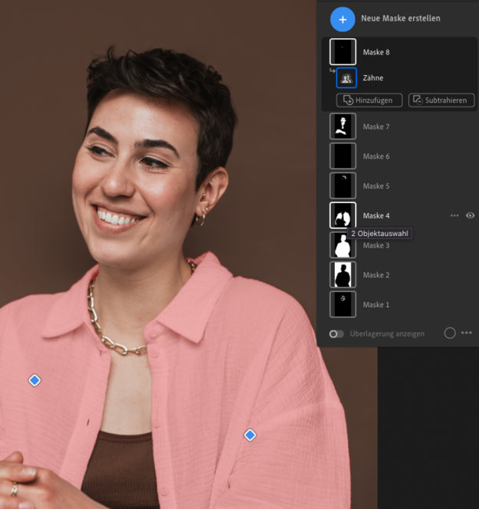
Task: Click the Zähne component label
Action: pyautogui.click(x=373, y=78)
